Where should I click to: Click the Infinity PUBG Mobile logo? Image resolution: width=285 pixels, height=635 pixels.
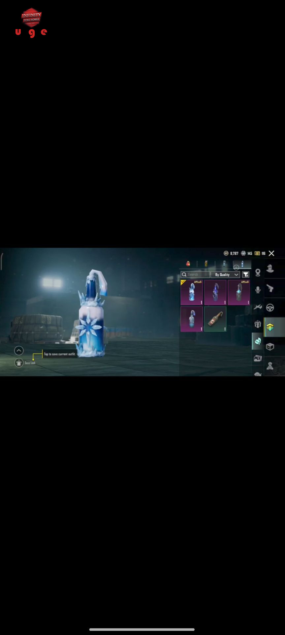coord(31,17)
